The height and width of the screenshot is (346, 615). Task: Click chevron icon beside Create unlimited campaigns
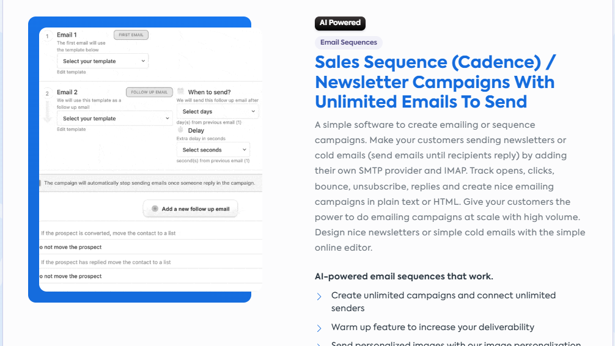319,296
